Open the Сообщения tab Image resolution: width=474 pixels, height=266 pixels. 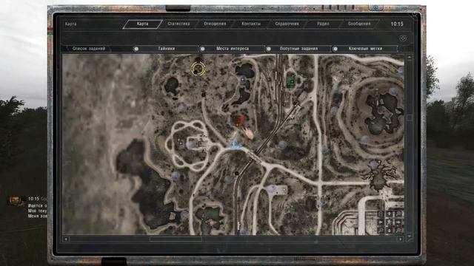tap(359, 24)
